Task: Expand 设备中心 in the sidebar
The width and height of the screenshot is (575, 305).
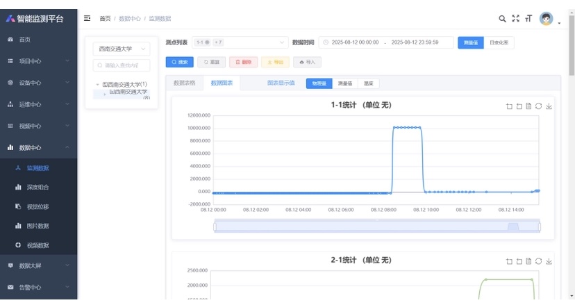Action: (38, 83)
